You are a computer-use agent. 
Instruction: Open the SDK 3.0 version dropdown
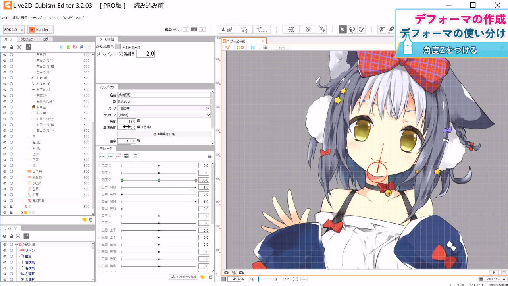(14, 30)
